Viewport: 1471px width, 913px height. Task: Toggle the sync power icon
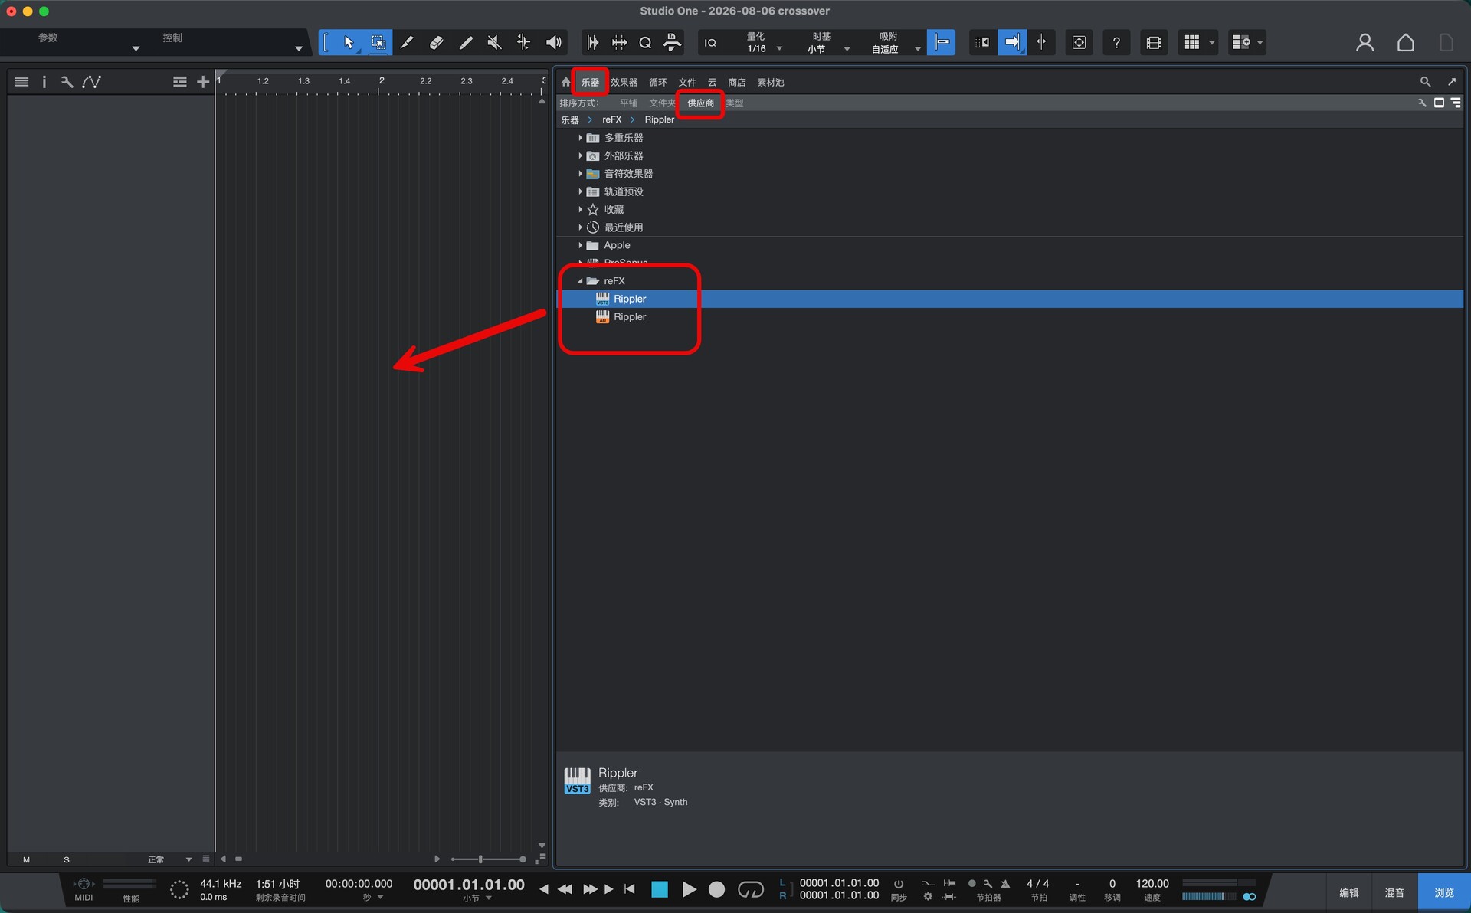click(x=899, y=884)
